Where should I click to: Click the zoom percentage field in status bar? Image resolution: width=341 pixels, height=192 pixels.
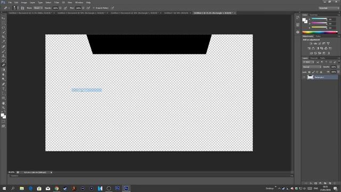click(x=12, y=172)
